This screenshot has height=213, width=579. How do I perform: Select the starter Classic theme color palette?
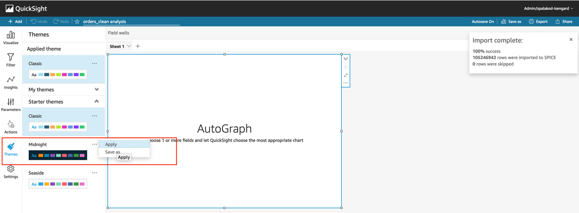(58, 127)
